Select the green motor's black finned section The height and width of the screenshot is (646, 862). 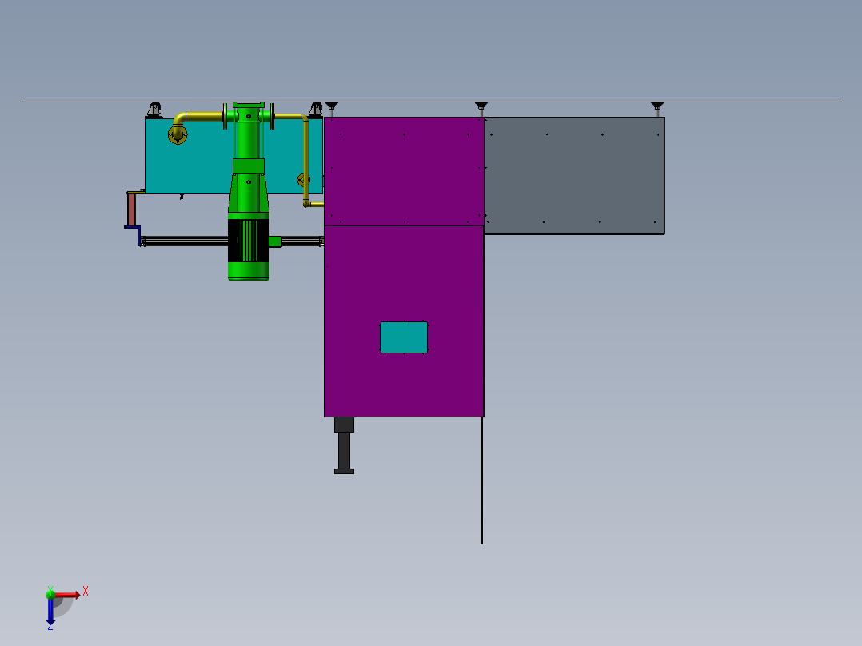pyautogui.click(x=249, y=241)
